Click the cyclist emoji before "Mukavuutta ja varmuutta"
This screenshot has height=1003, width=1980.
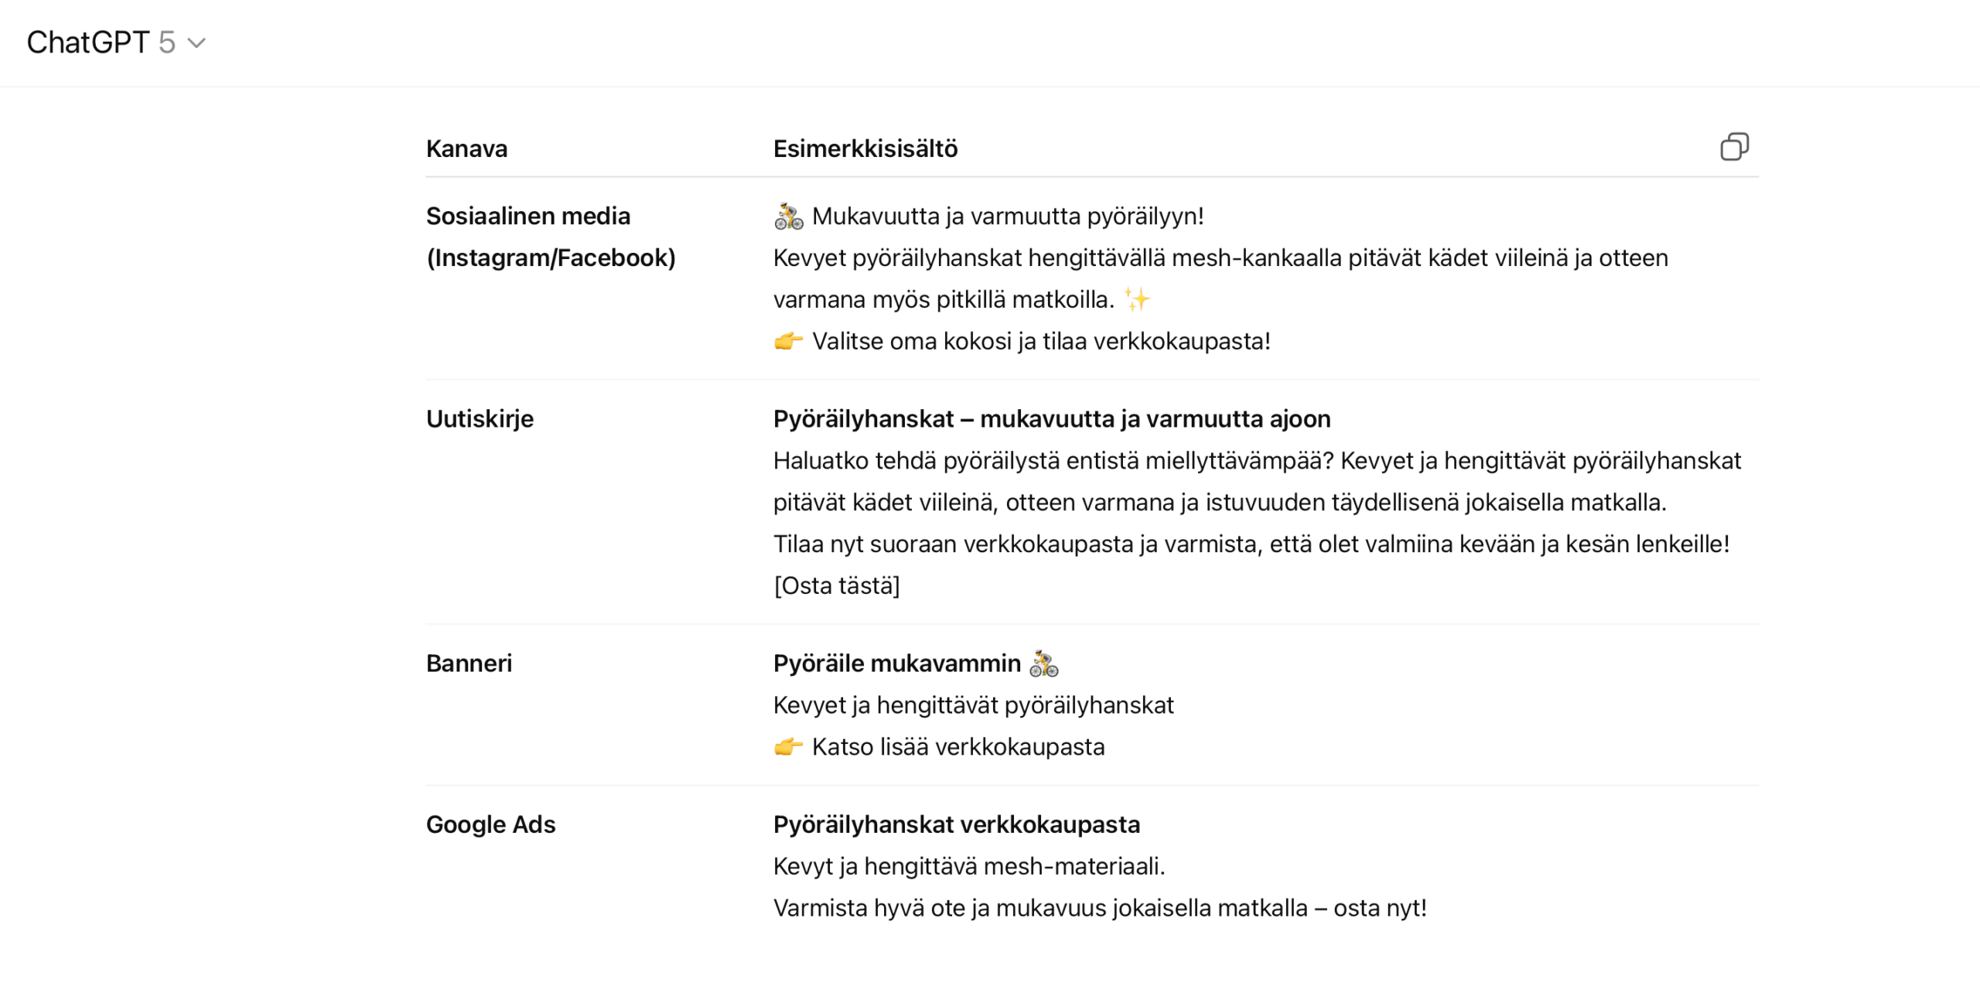pos(788,217)
